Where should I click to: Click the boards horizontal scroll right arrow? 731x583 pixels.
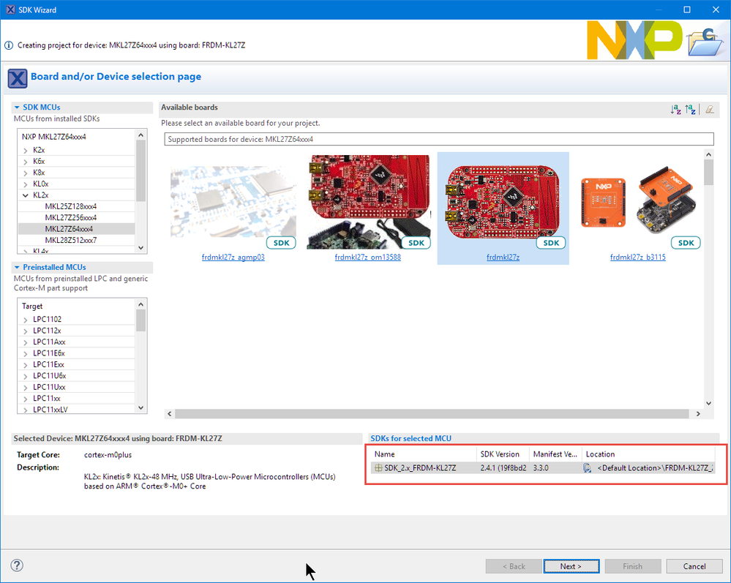coord(698,414)
